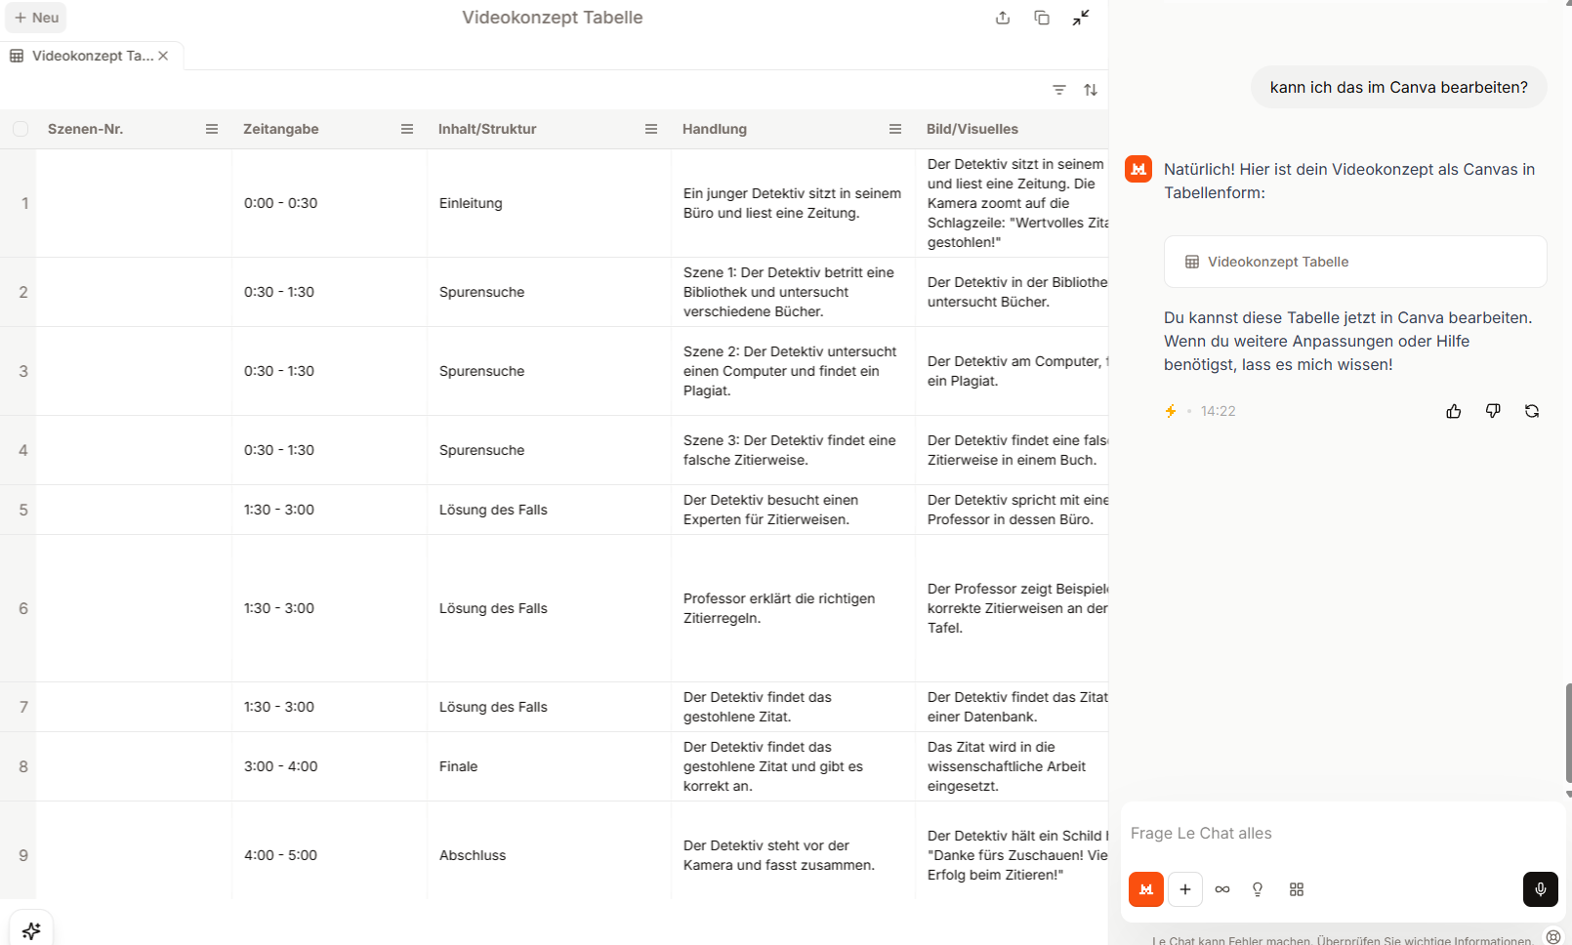1572x945 pixels.
Task: Click the share/export icon in canvas header
Action: pos(1003,18)
